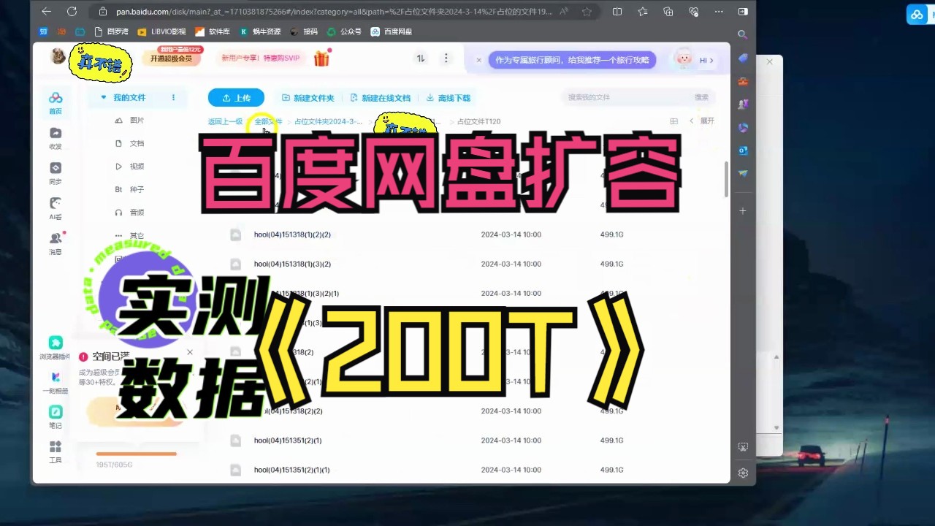Click 新建在线文档 button
The image size is (935, 526).
[x=380, y=98]
